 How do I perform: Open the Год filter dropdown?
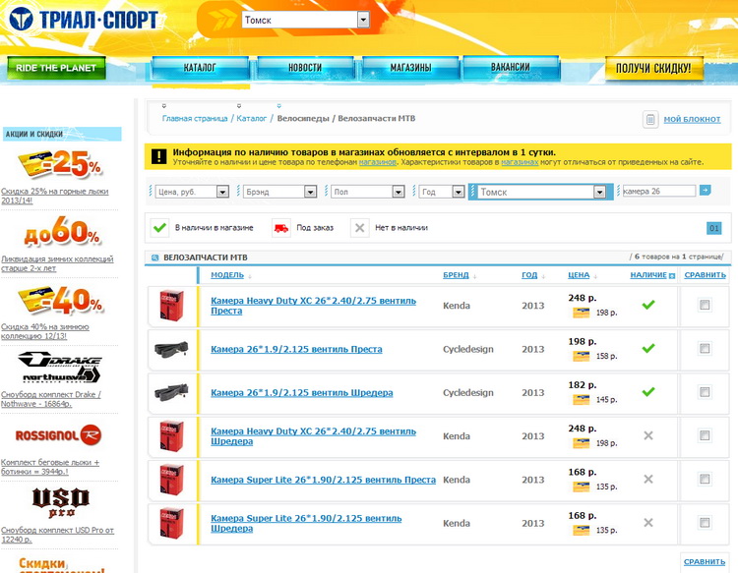[x=442, y=192]
